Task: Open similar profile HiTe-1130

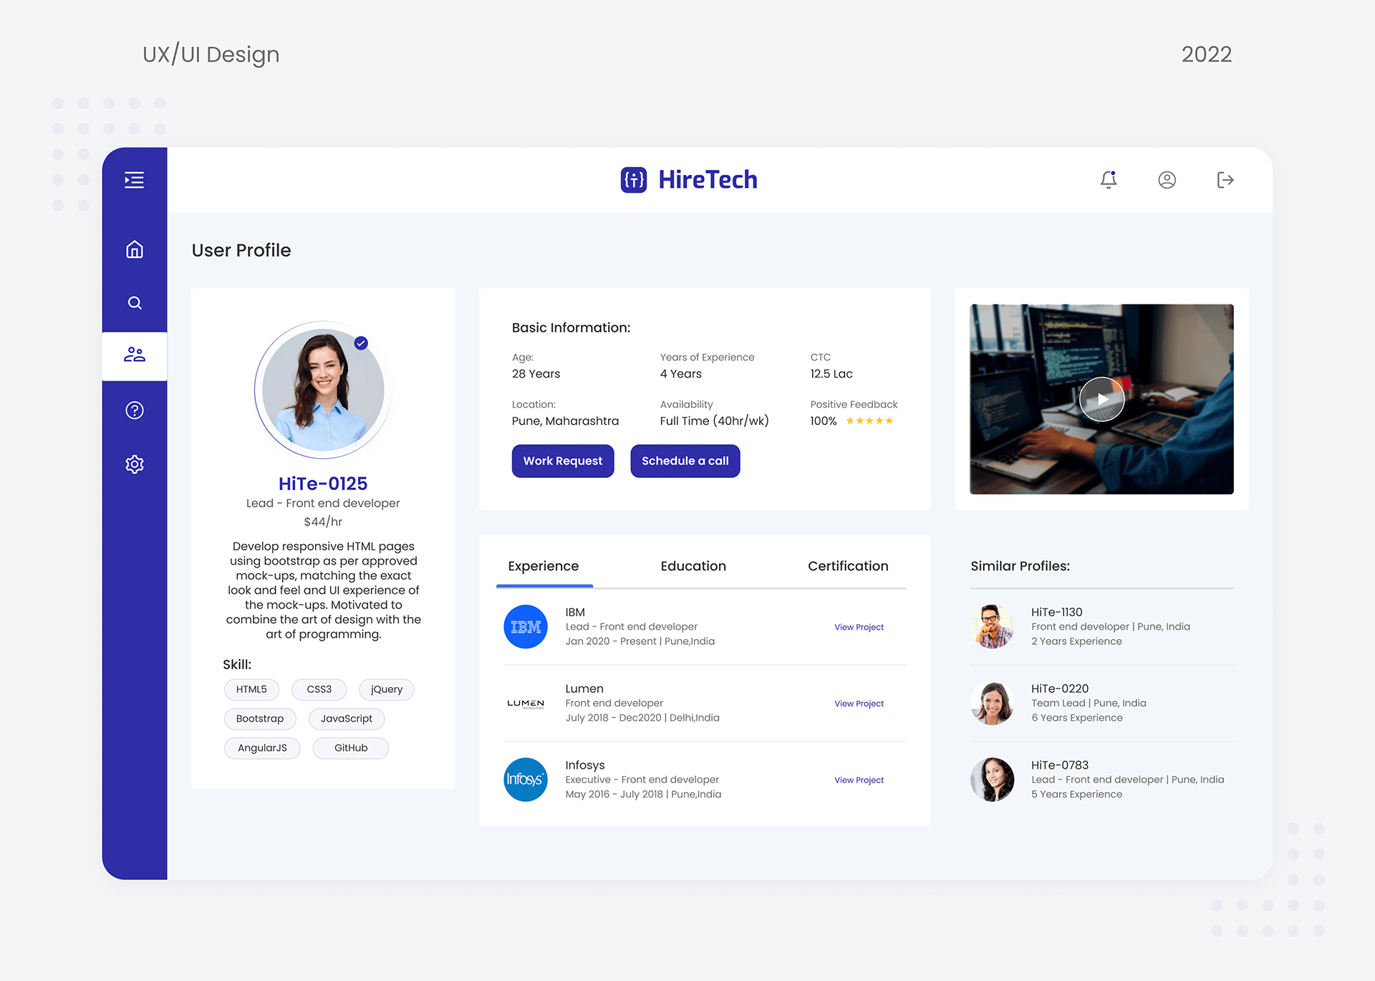Action: coord(1056,613)
